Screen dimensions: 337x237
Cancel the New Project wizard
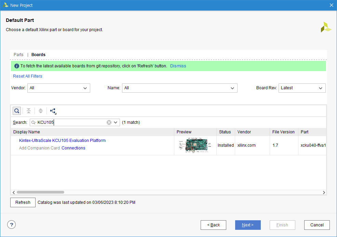point(317,225)
